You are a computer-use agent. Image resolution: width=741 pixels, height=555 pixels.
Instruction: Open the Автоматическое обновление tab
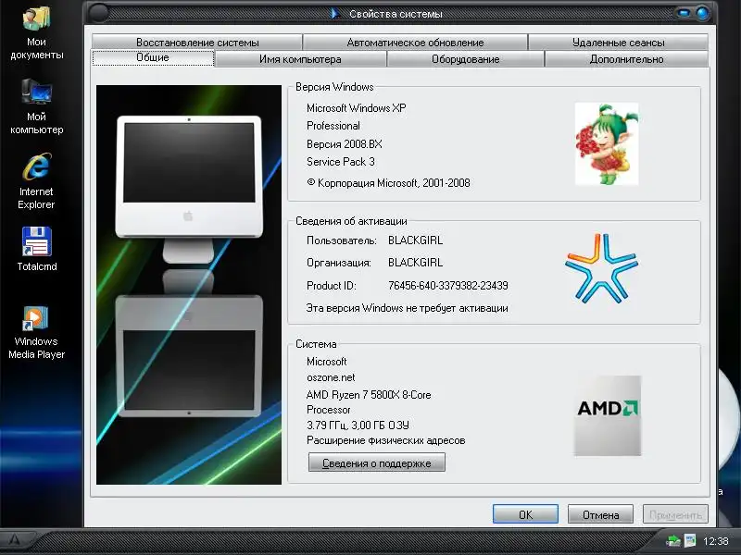(415, 42)
